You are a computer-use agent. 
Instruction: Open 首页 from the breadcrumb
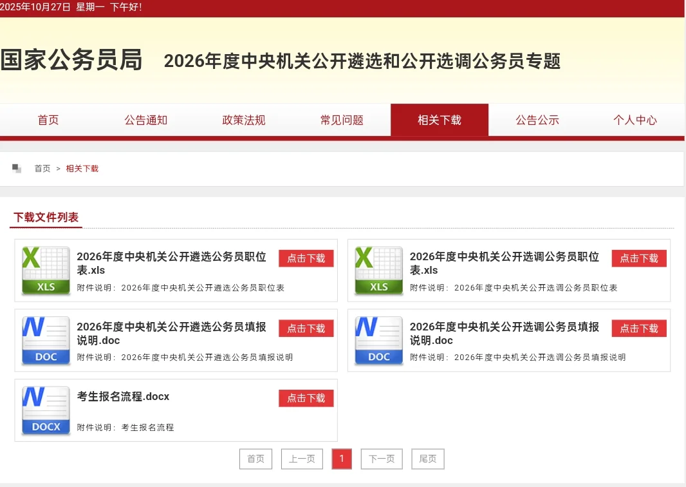click(42, 168)
